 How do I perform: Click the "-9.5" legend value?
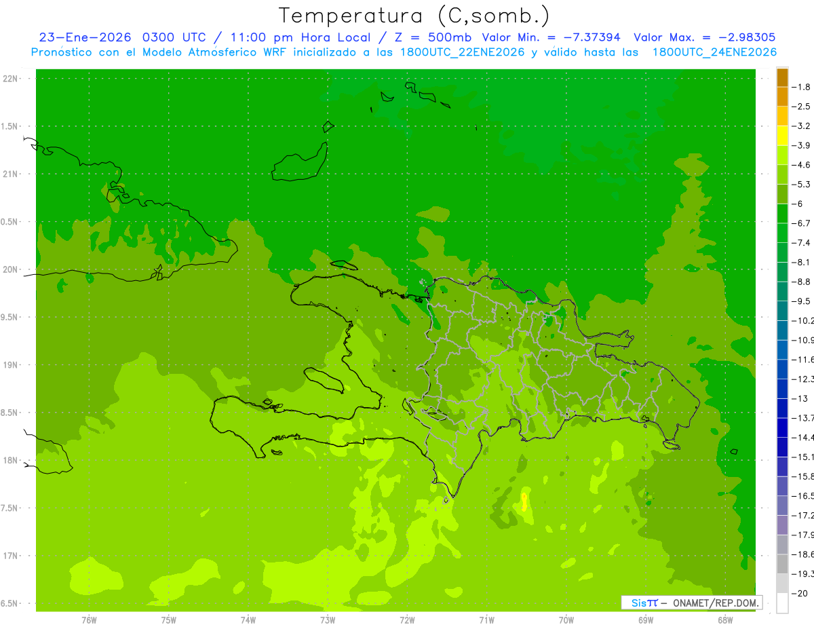click(801, 301)
